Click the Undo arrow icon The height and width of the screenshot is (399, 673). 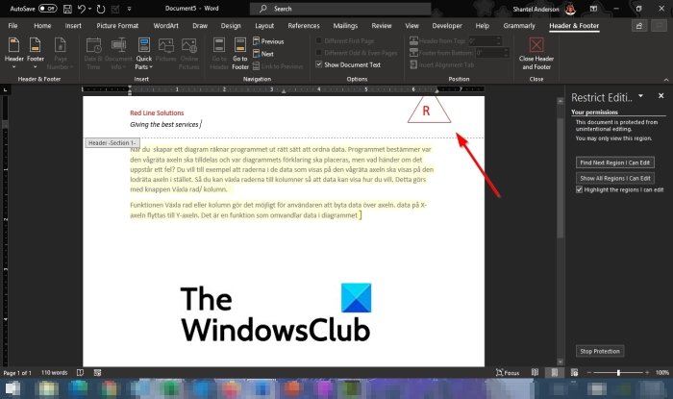pyautogui.click(x=81, y=9)
